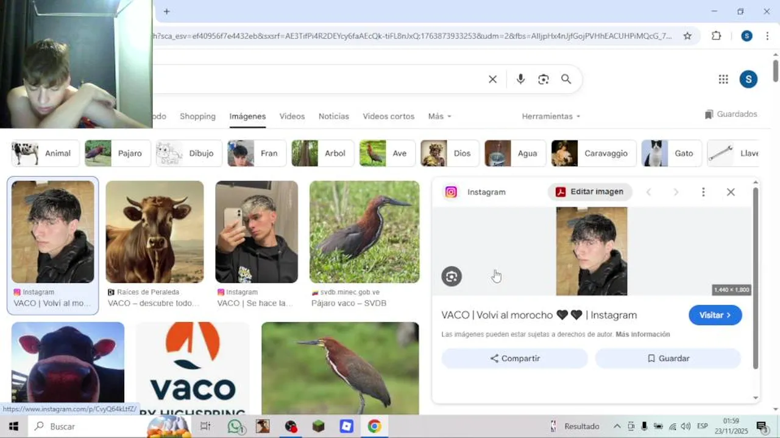Open the VACO by Highspring logo thumbnail

pos(193,368)
